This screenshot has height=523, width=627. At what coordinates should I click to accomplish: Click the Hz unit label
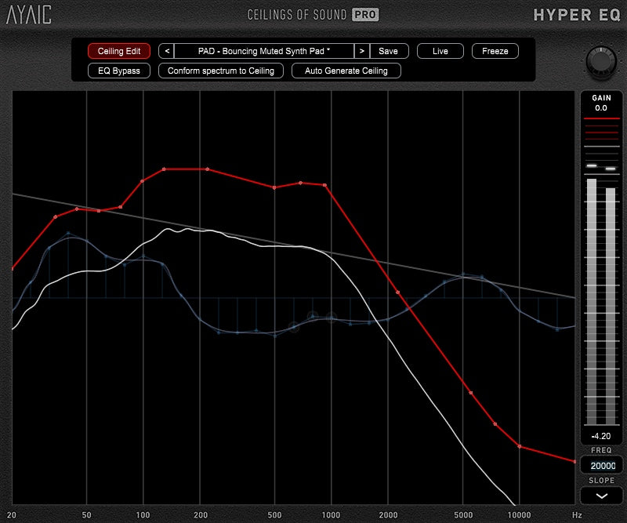click(577, 515)
